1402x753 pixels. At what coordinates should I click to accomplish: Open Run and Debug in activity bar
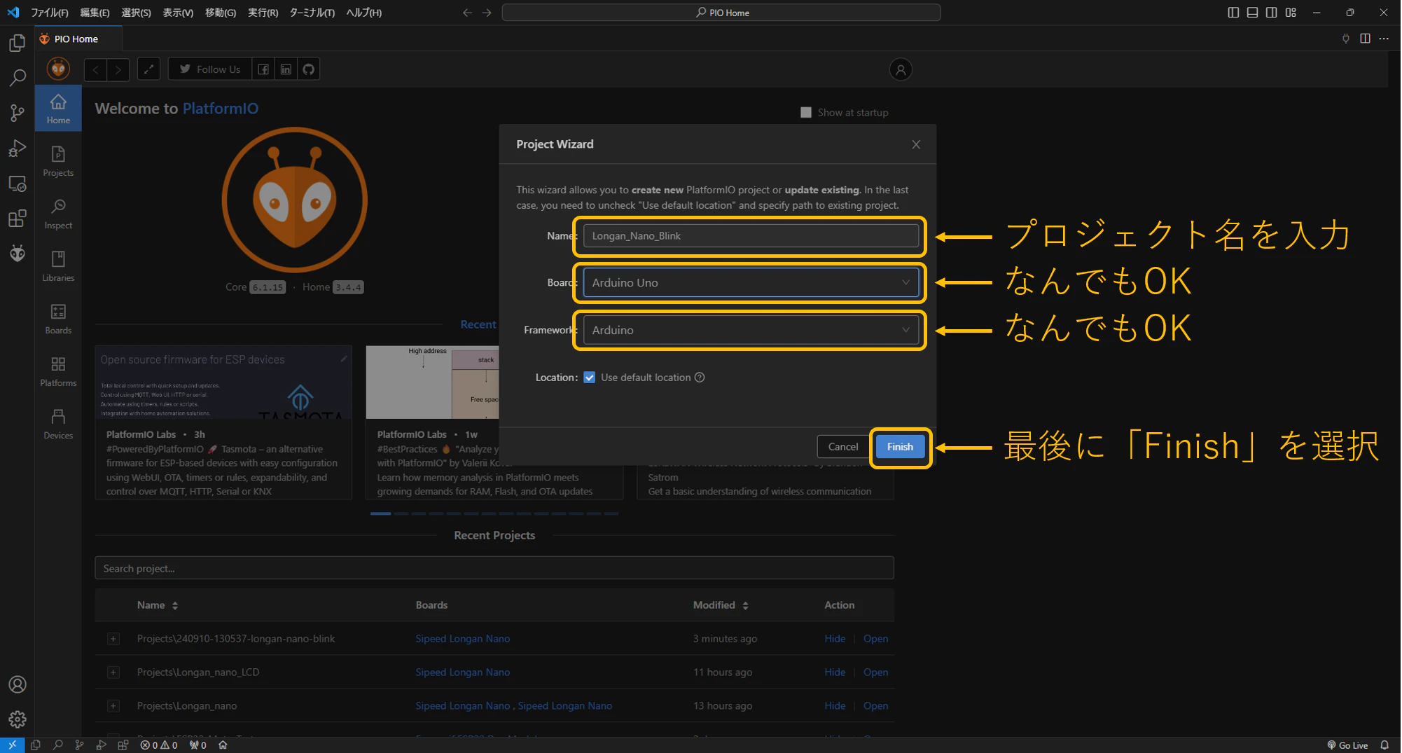click(x=18, y=148)
